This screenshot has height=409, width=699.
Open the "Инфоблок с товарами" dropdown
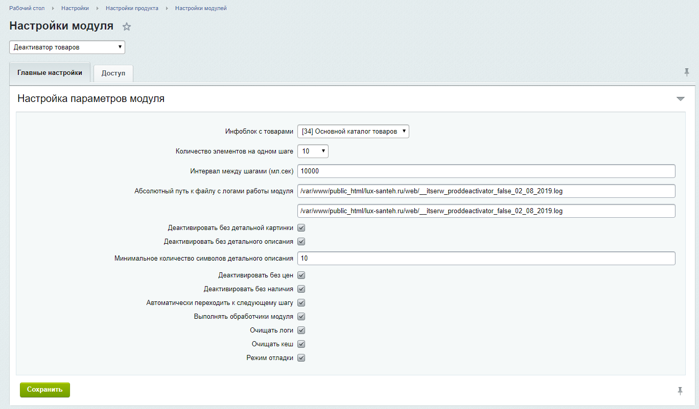(353, 132)
